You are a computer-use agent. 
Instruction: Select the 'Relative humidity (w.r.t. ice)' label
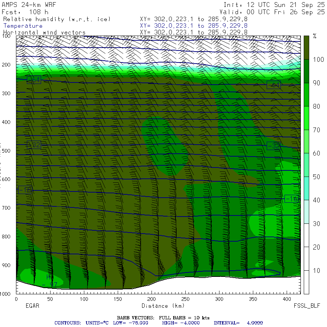[x=57, y=19]
